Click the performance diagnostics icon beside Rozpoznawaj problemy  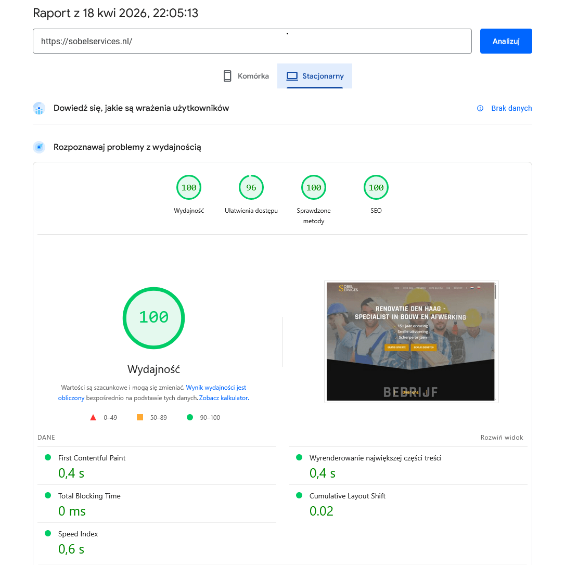39,147
